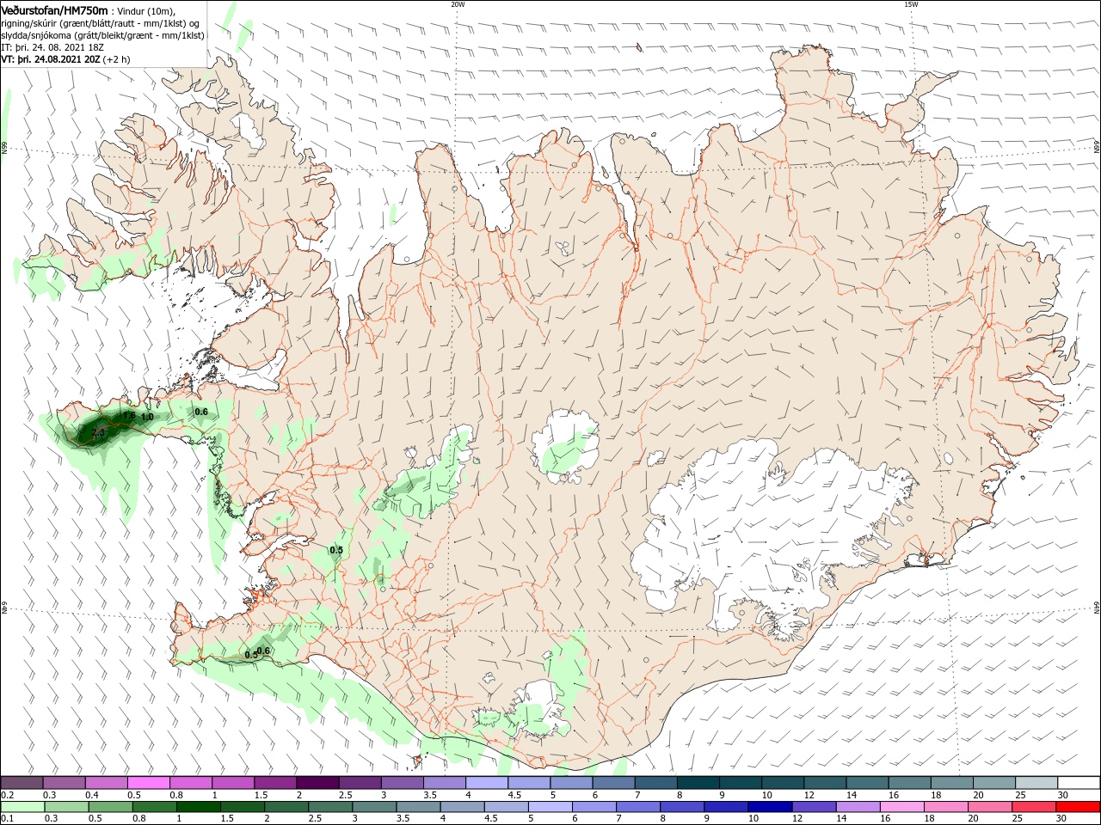Click the 1.6 precipitation value on the map
Screen dimensions: 1101x825
(x=129, y=415)
